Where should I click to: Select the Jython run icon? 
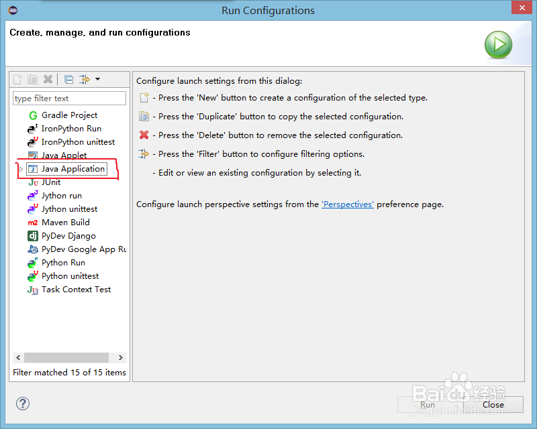point(32,196)
